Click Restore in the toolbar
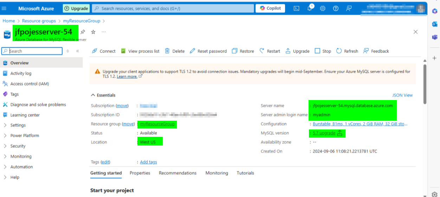The height and width of the screenshot is (197, 440). [x=243, y=51]
